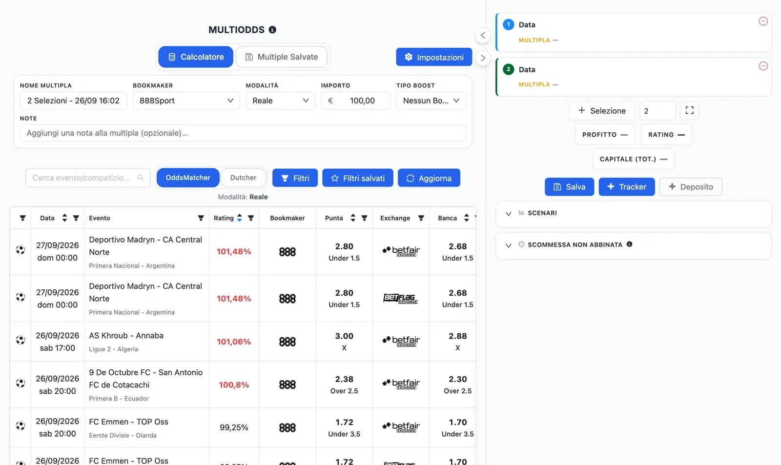Add a selection with the Selezione button
Viewport: 781px width, 465px height.
602,111
